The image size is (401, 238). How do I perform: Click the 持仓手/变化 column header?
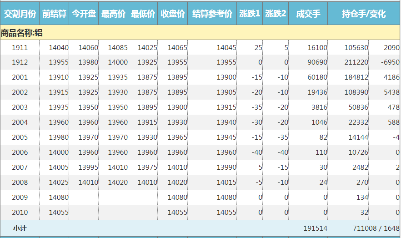(x=363, y=14)
